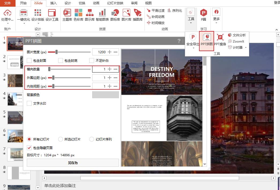Select the 所有幻灯片 radio button
This screenshot has height=190, width=280.
(x=29, y=139)
